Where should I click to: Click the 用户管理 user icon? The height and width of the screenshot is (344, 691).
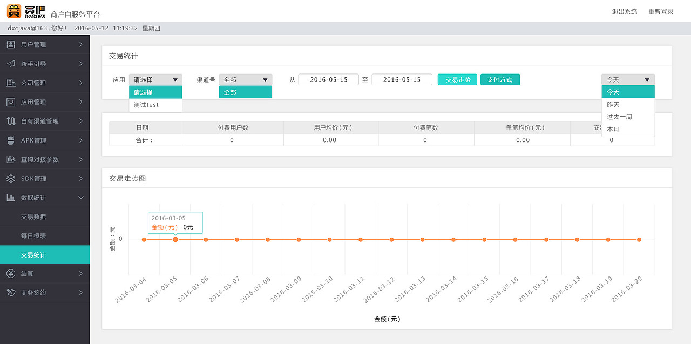pos(11,44)
